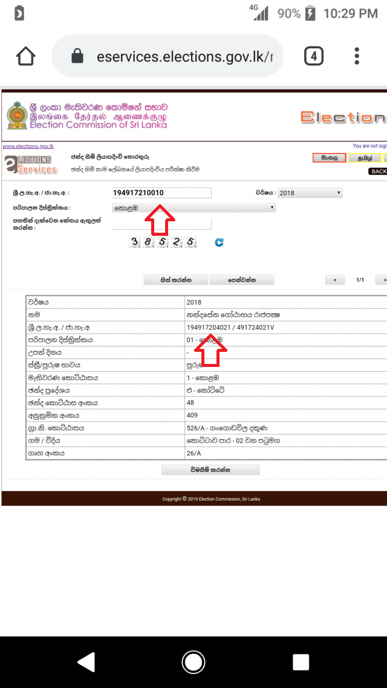This screenshot has width=387, height=688.
Task: Click the BACK button
Action: pos(378,172)
